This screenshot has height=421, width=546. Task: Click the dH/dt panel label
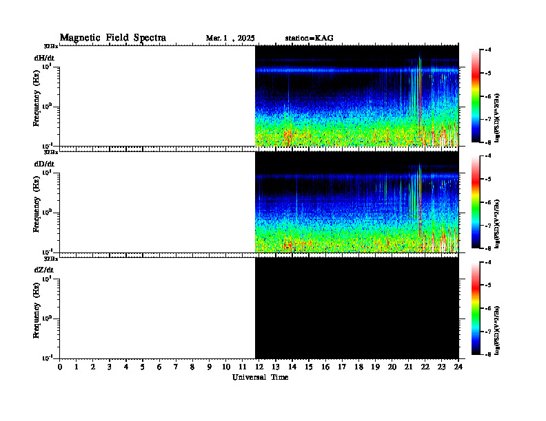(44, 58)
